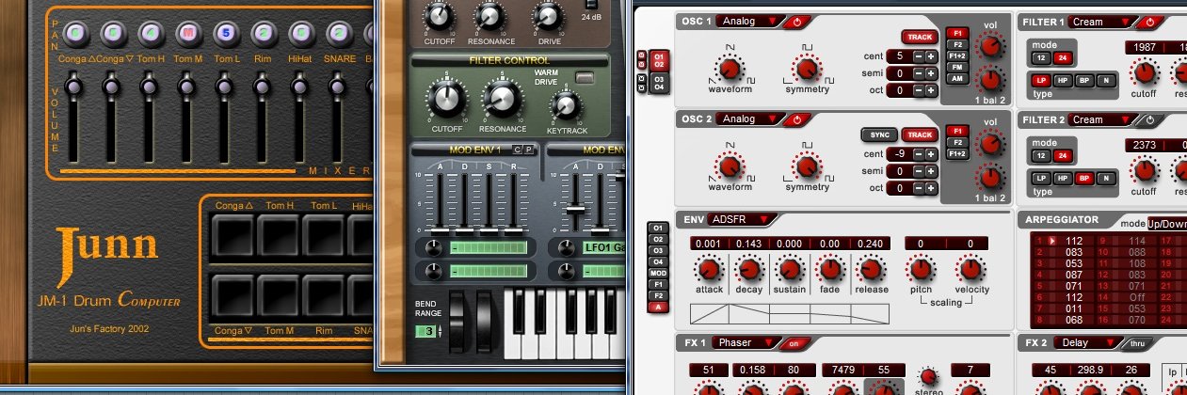Click the envelope decay knob

click(x=750, y=270)
